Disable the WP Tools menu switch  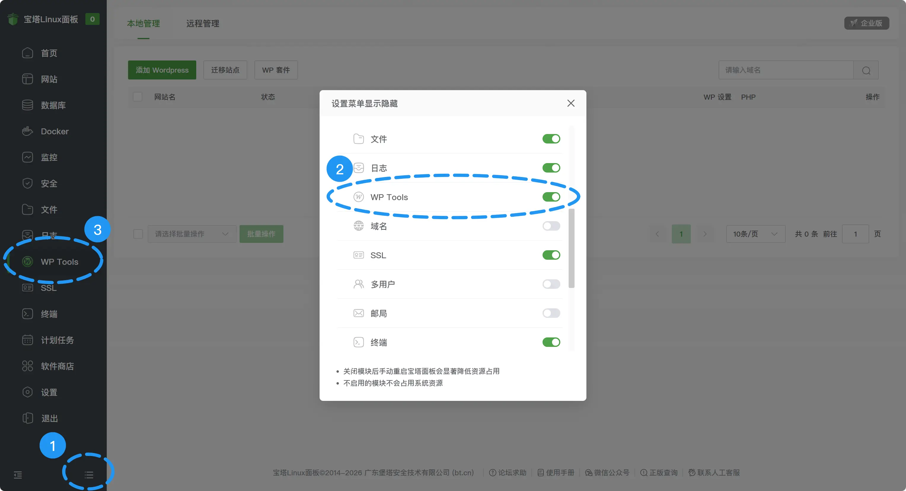[551, 197]
